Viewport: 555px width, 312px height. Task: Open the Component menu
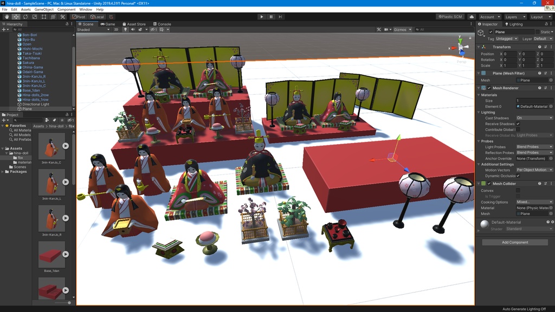[66, 10]
